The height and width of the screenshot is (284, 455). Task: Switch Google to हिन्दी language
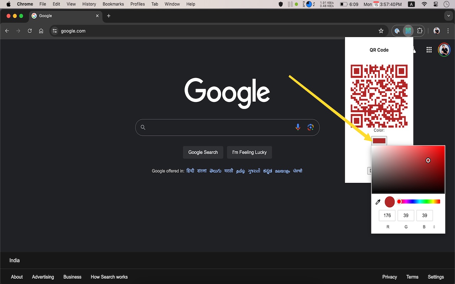coord(190,171)
